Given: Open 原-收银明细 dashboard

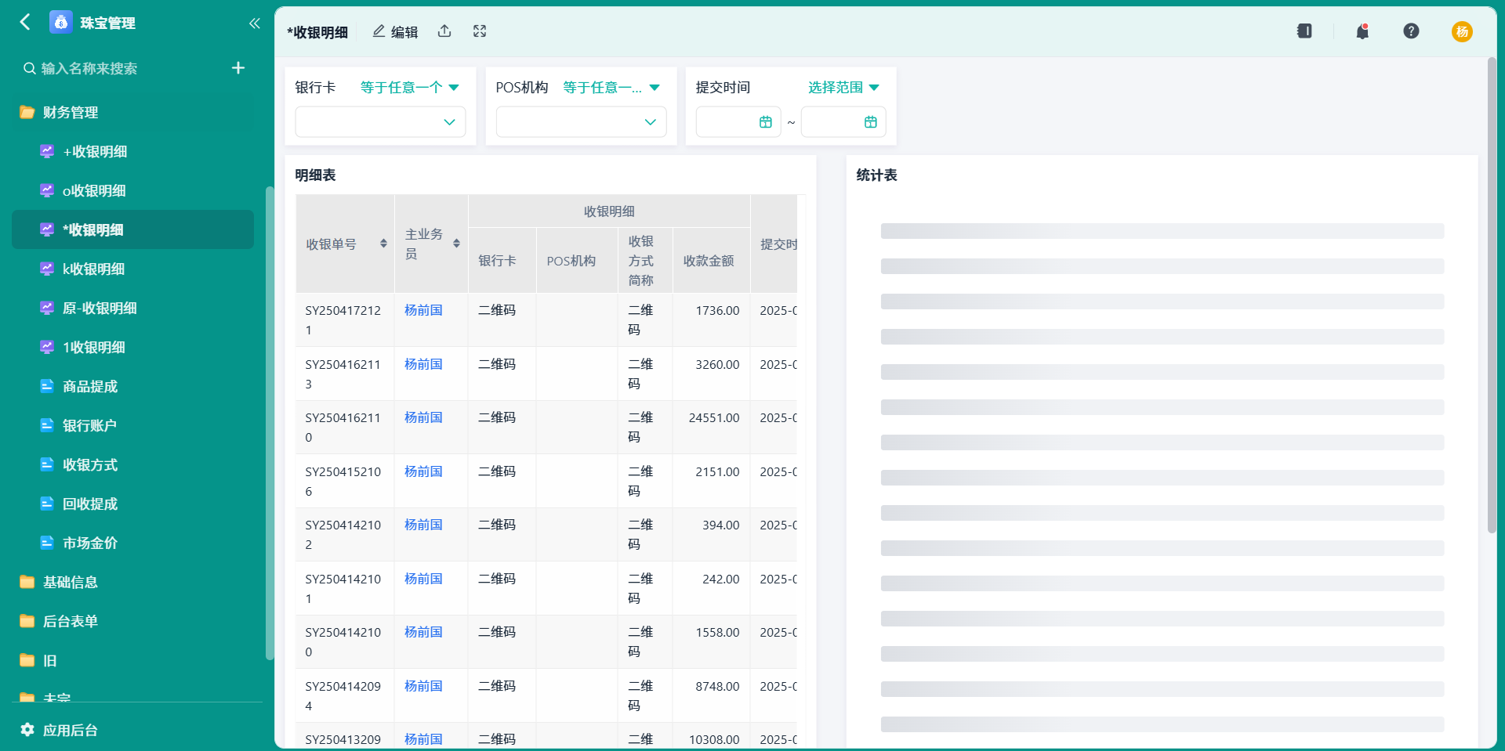Looking at the screenshot, I should click(132, 308).
